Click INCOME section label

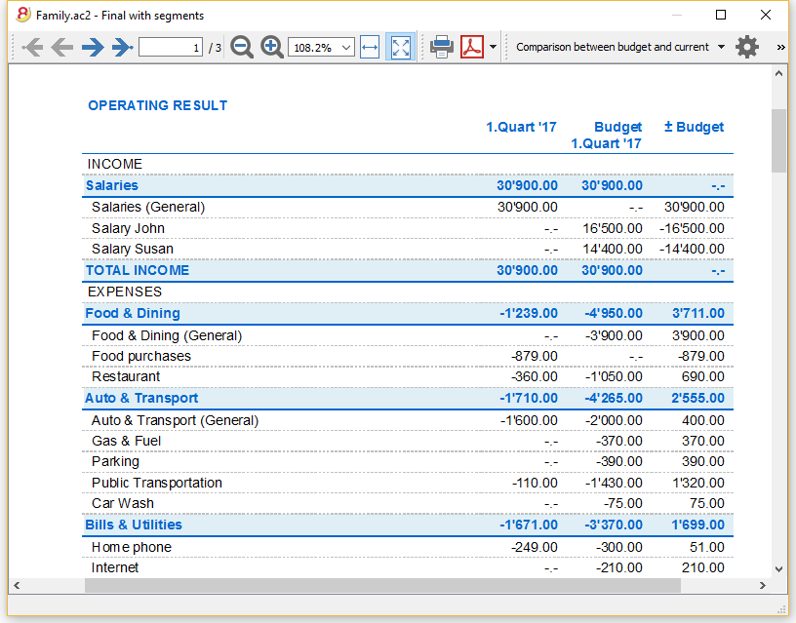[x=115, y=164]
